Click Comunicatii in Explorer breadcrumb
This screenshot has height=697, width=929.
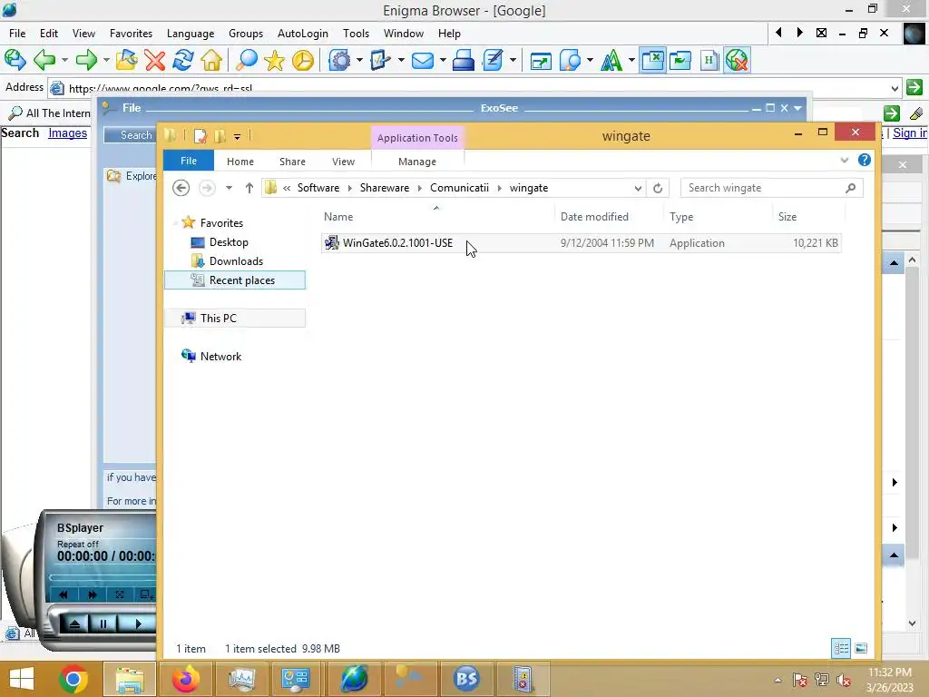pyautogui.click(x=459, y=188)
